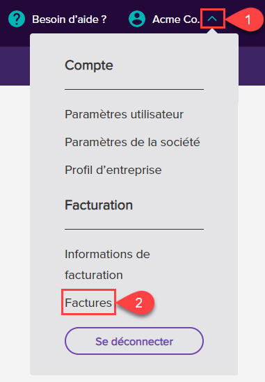Click the teal user avatar icon
Screen dimensions: 265x382
pyautogui.click(x=137, y=19)
